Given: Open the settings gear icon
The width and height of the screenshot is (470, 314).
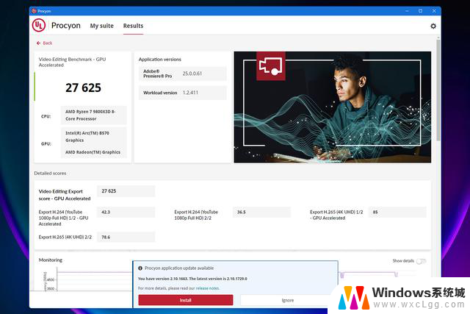Looking at the screenshot, I should (433, 26).
